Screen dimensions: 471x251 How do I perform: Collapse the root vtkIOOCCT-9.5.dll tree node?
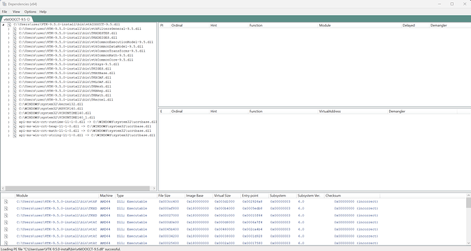pos(3,24)
